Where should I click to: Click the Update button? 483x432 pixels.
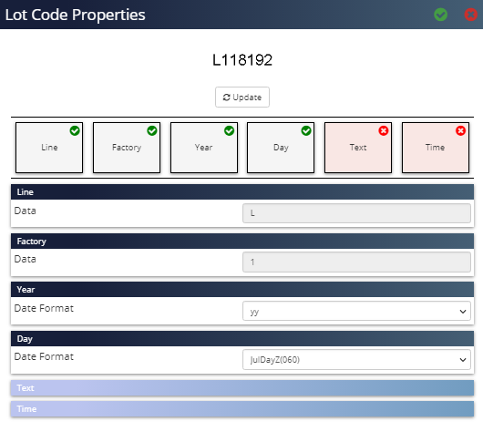(x=242, y=97)
